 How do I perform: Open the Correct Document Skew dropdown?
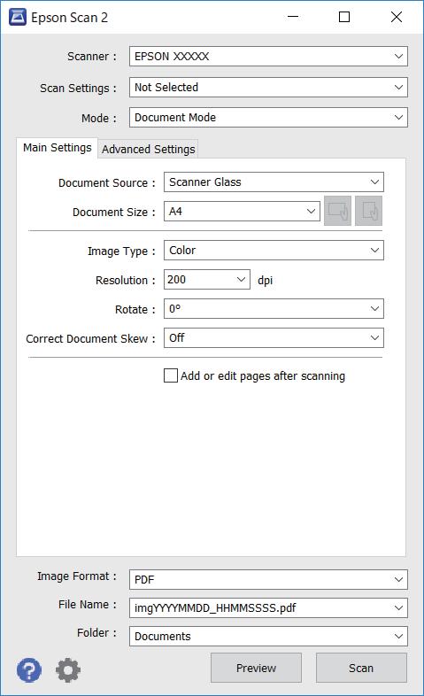click(x=274, y=338)
